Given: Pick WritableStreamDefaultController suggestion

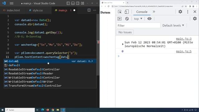Looking at the screenshot, I should [50, 77].
